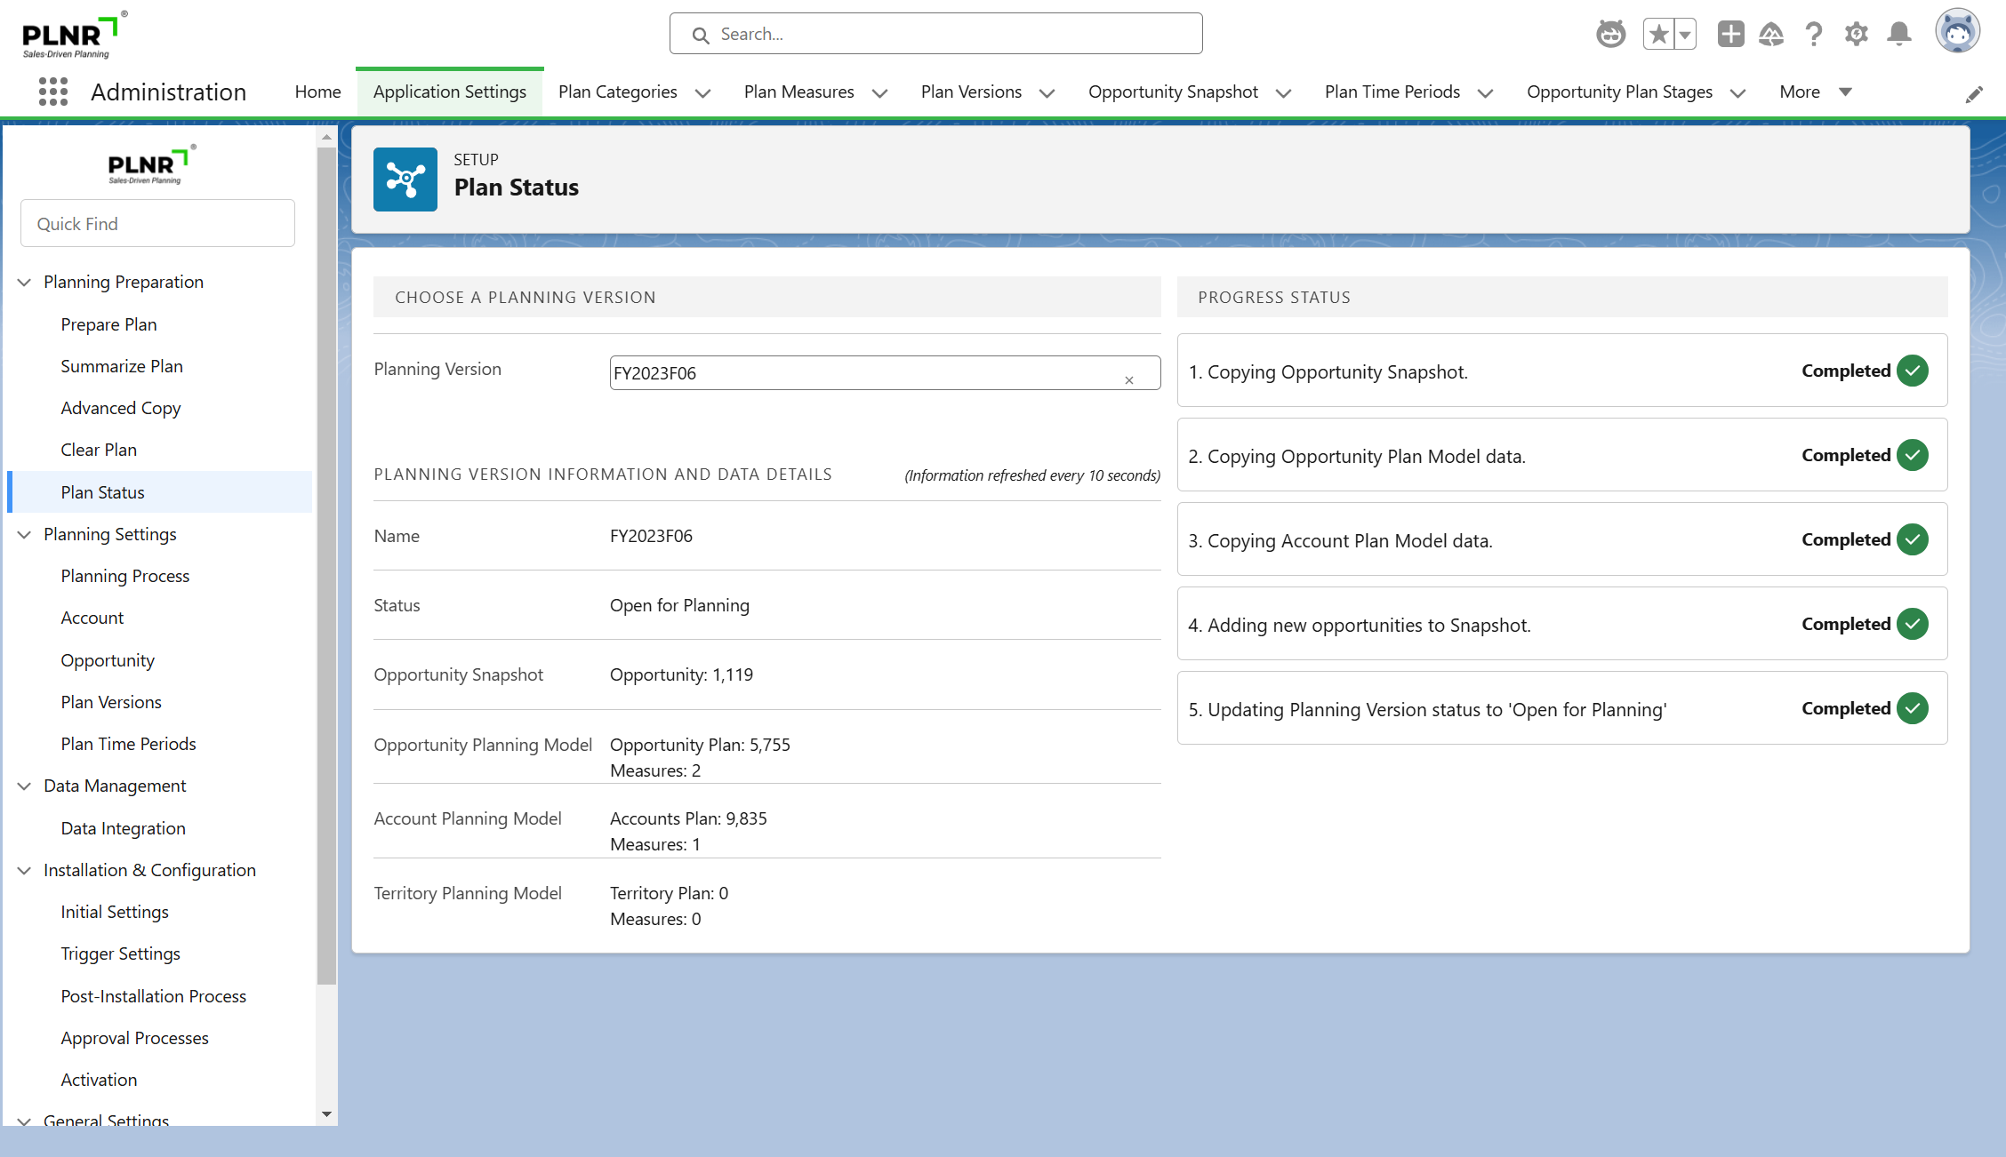This screenshot has width=2006, height=1157.
Task: Open the Global Actions plus icon
Action: (1730, 35)
